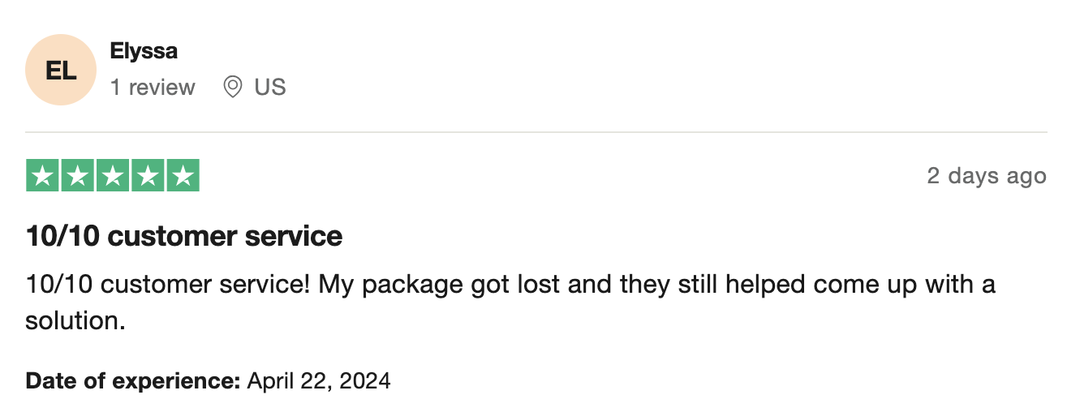The image size is (1067, 412).
Task: Click the horizontal divider under reviewer info
Action: [x=536, y=131]
